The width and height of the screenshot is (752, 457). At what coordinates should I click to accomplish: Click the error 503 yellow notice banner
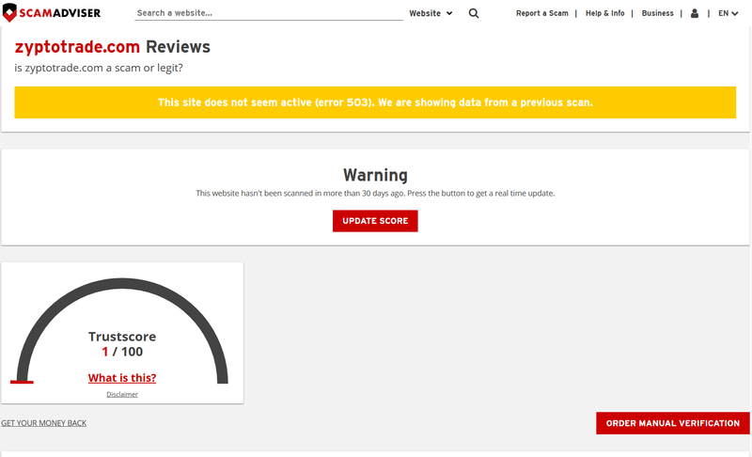point(375,102)
